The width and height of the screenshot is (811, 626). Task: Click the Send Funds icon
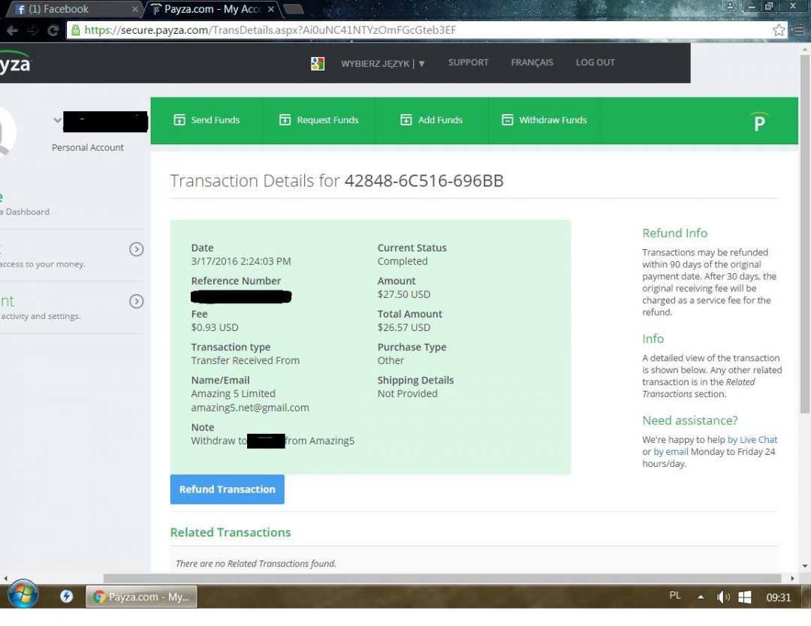[x=179, y=120]
